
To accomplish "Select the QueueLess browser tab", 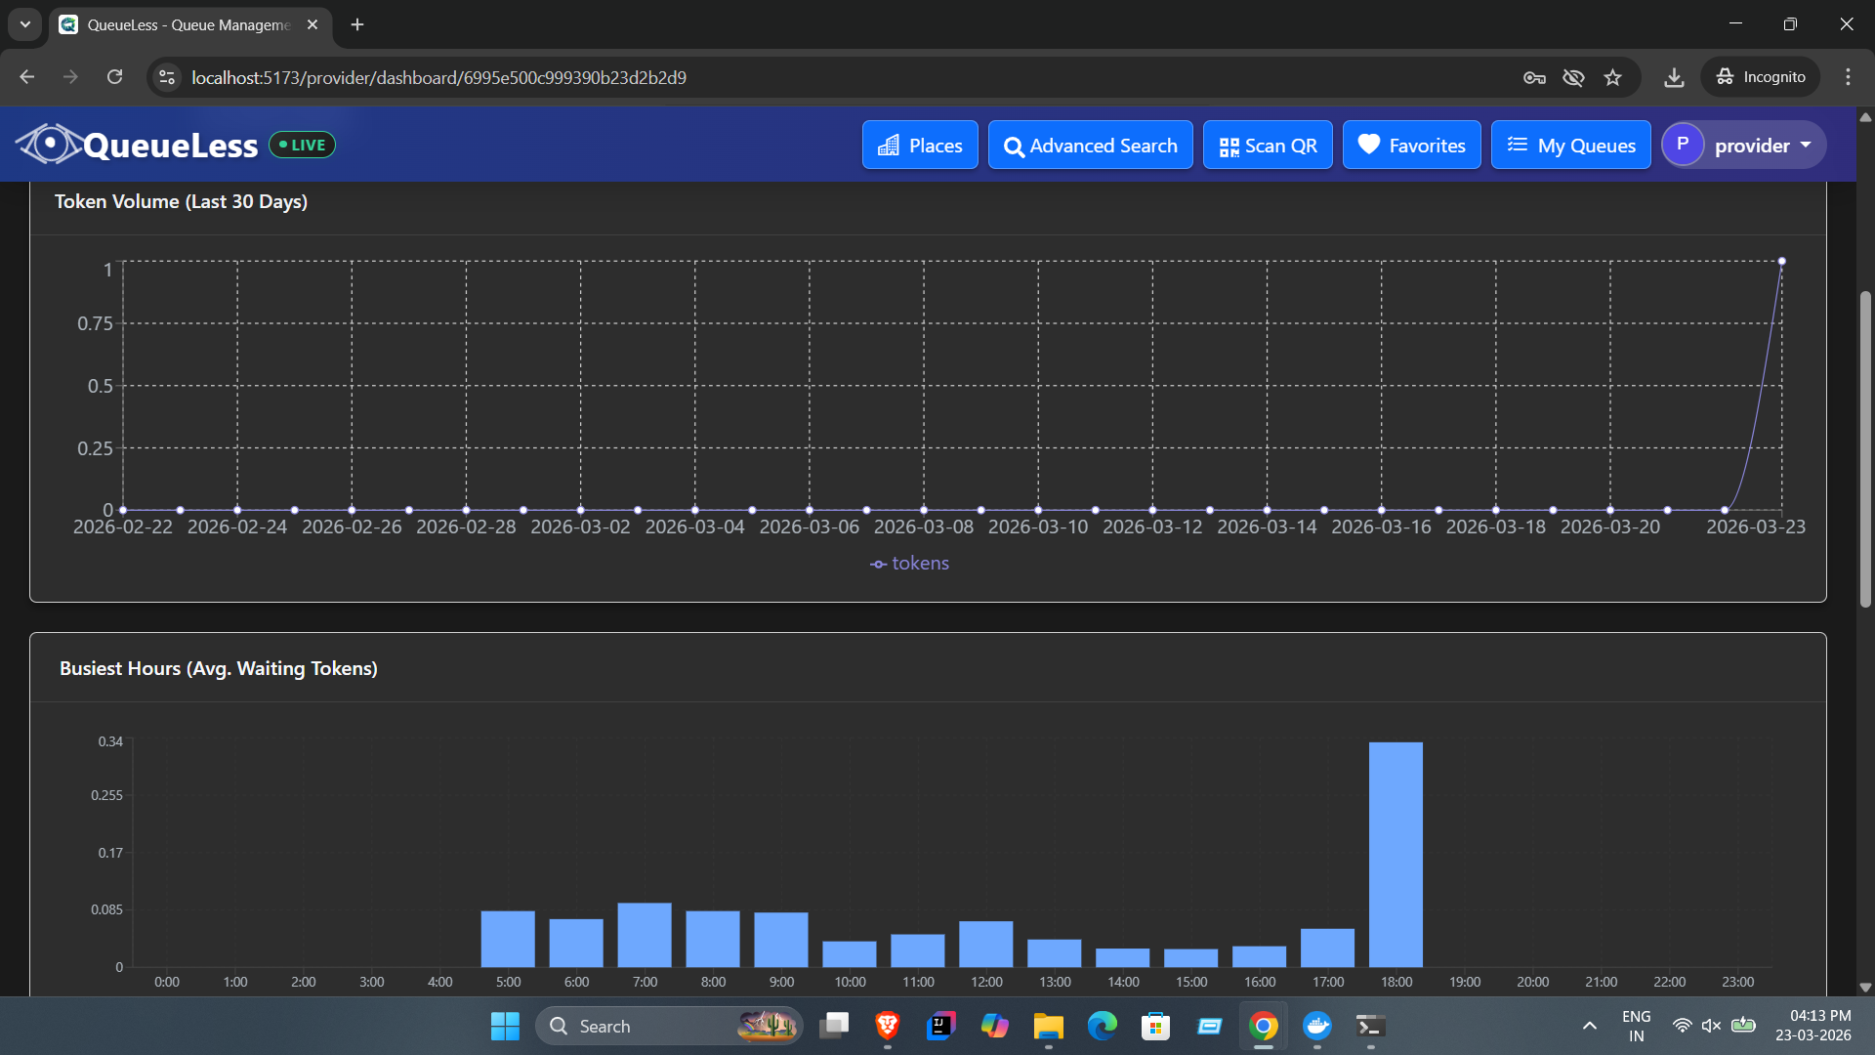I will click(190, 24).
